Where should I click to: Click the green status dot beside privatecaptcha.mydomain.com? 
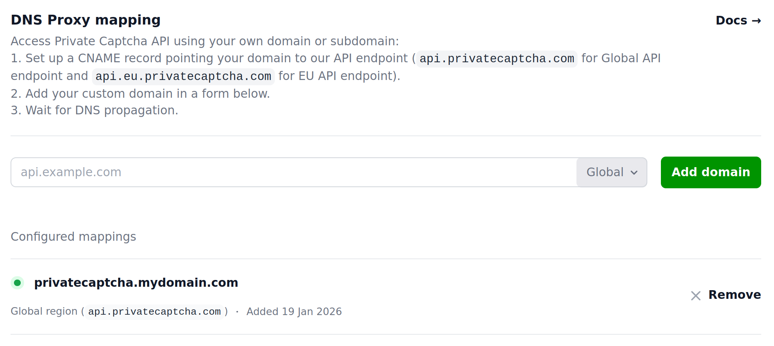[17, 282]
